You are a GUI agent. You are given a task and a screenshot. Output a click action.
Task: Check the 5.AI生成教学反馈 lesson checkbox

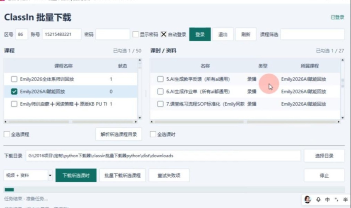click(x=160, y=79)
